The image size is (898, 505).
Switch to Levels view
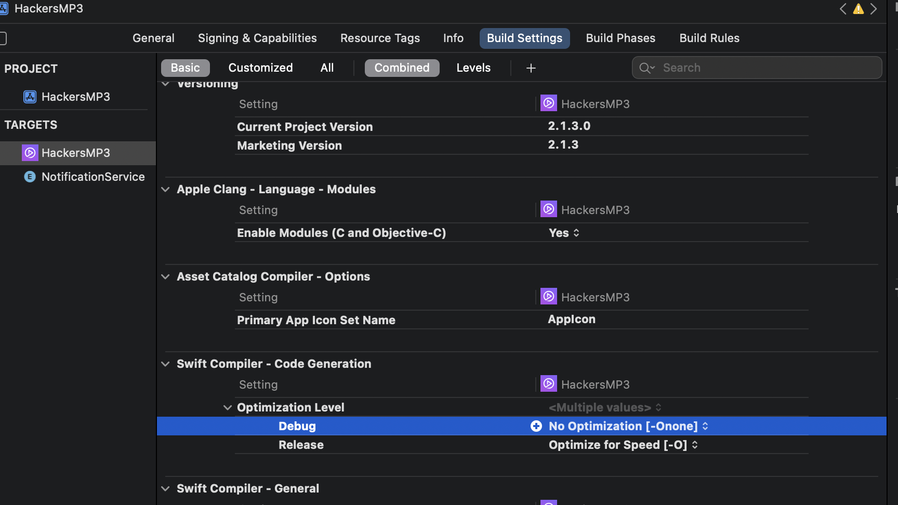tap(473, 68)
